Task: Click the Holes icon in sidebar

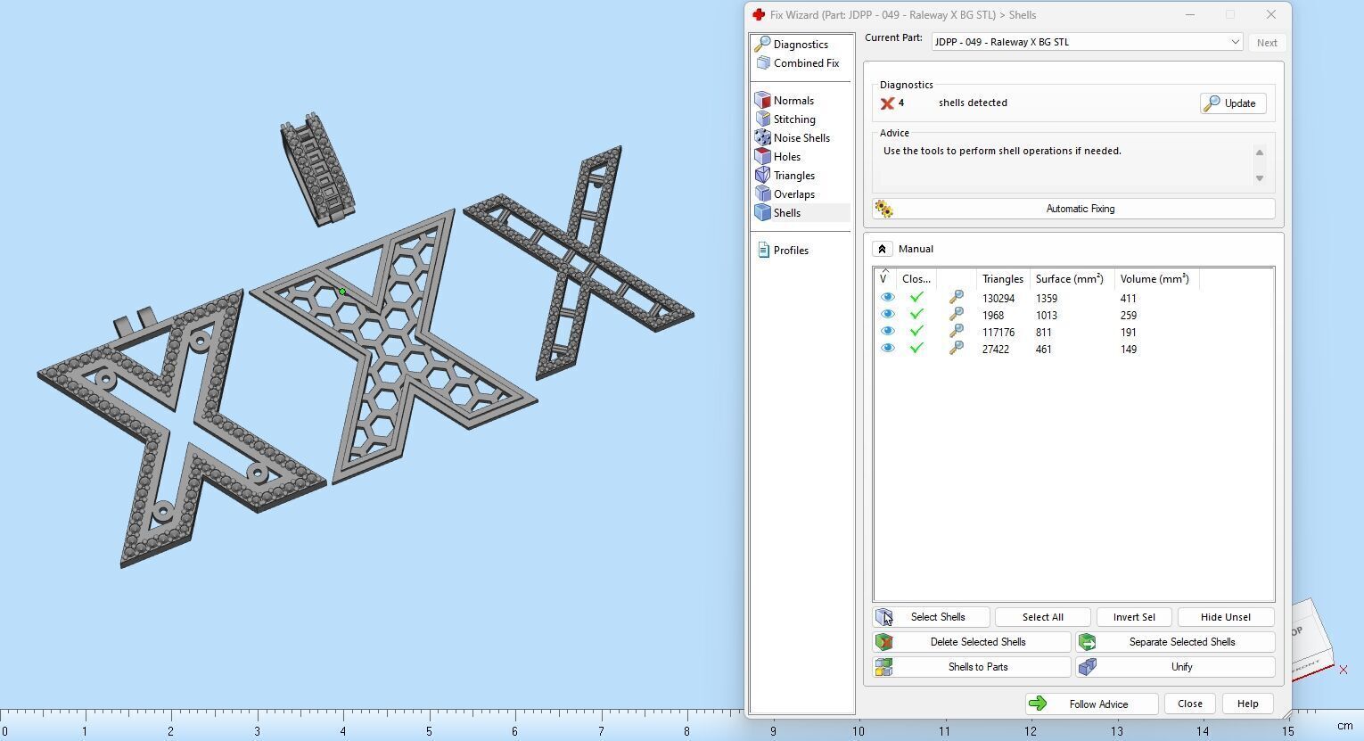Action: click(762, 157)
